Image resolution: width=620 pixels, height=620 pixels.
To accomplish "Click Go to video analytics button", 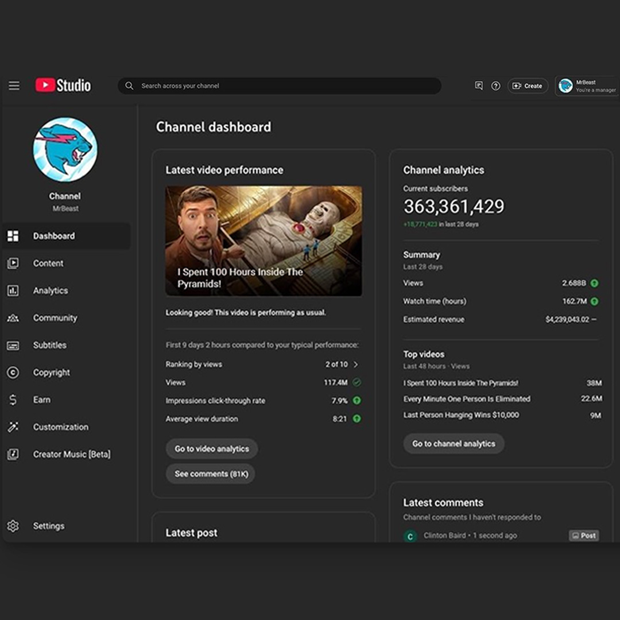I will 212,449.
